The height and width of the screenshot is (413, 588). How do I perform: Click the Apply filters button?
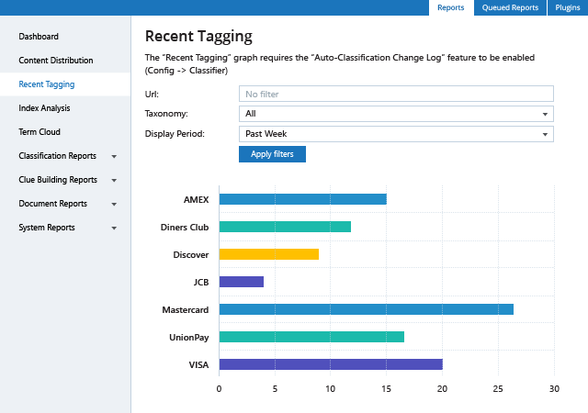coord(272,154)
